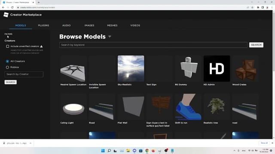Bookmark page with star icon

(x=252, y=8)
